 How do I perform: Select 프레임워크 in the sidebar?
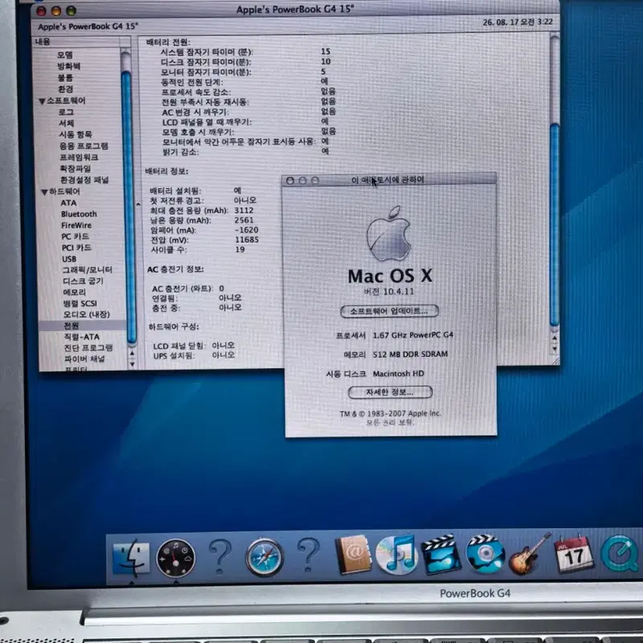click(79, 157)
